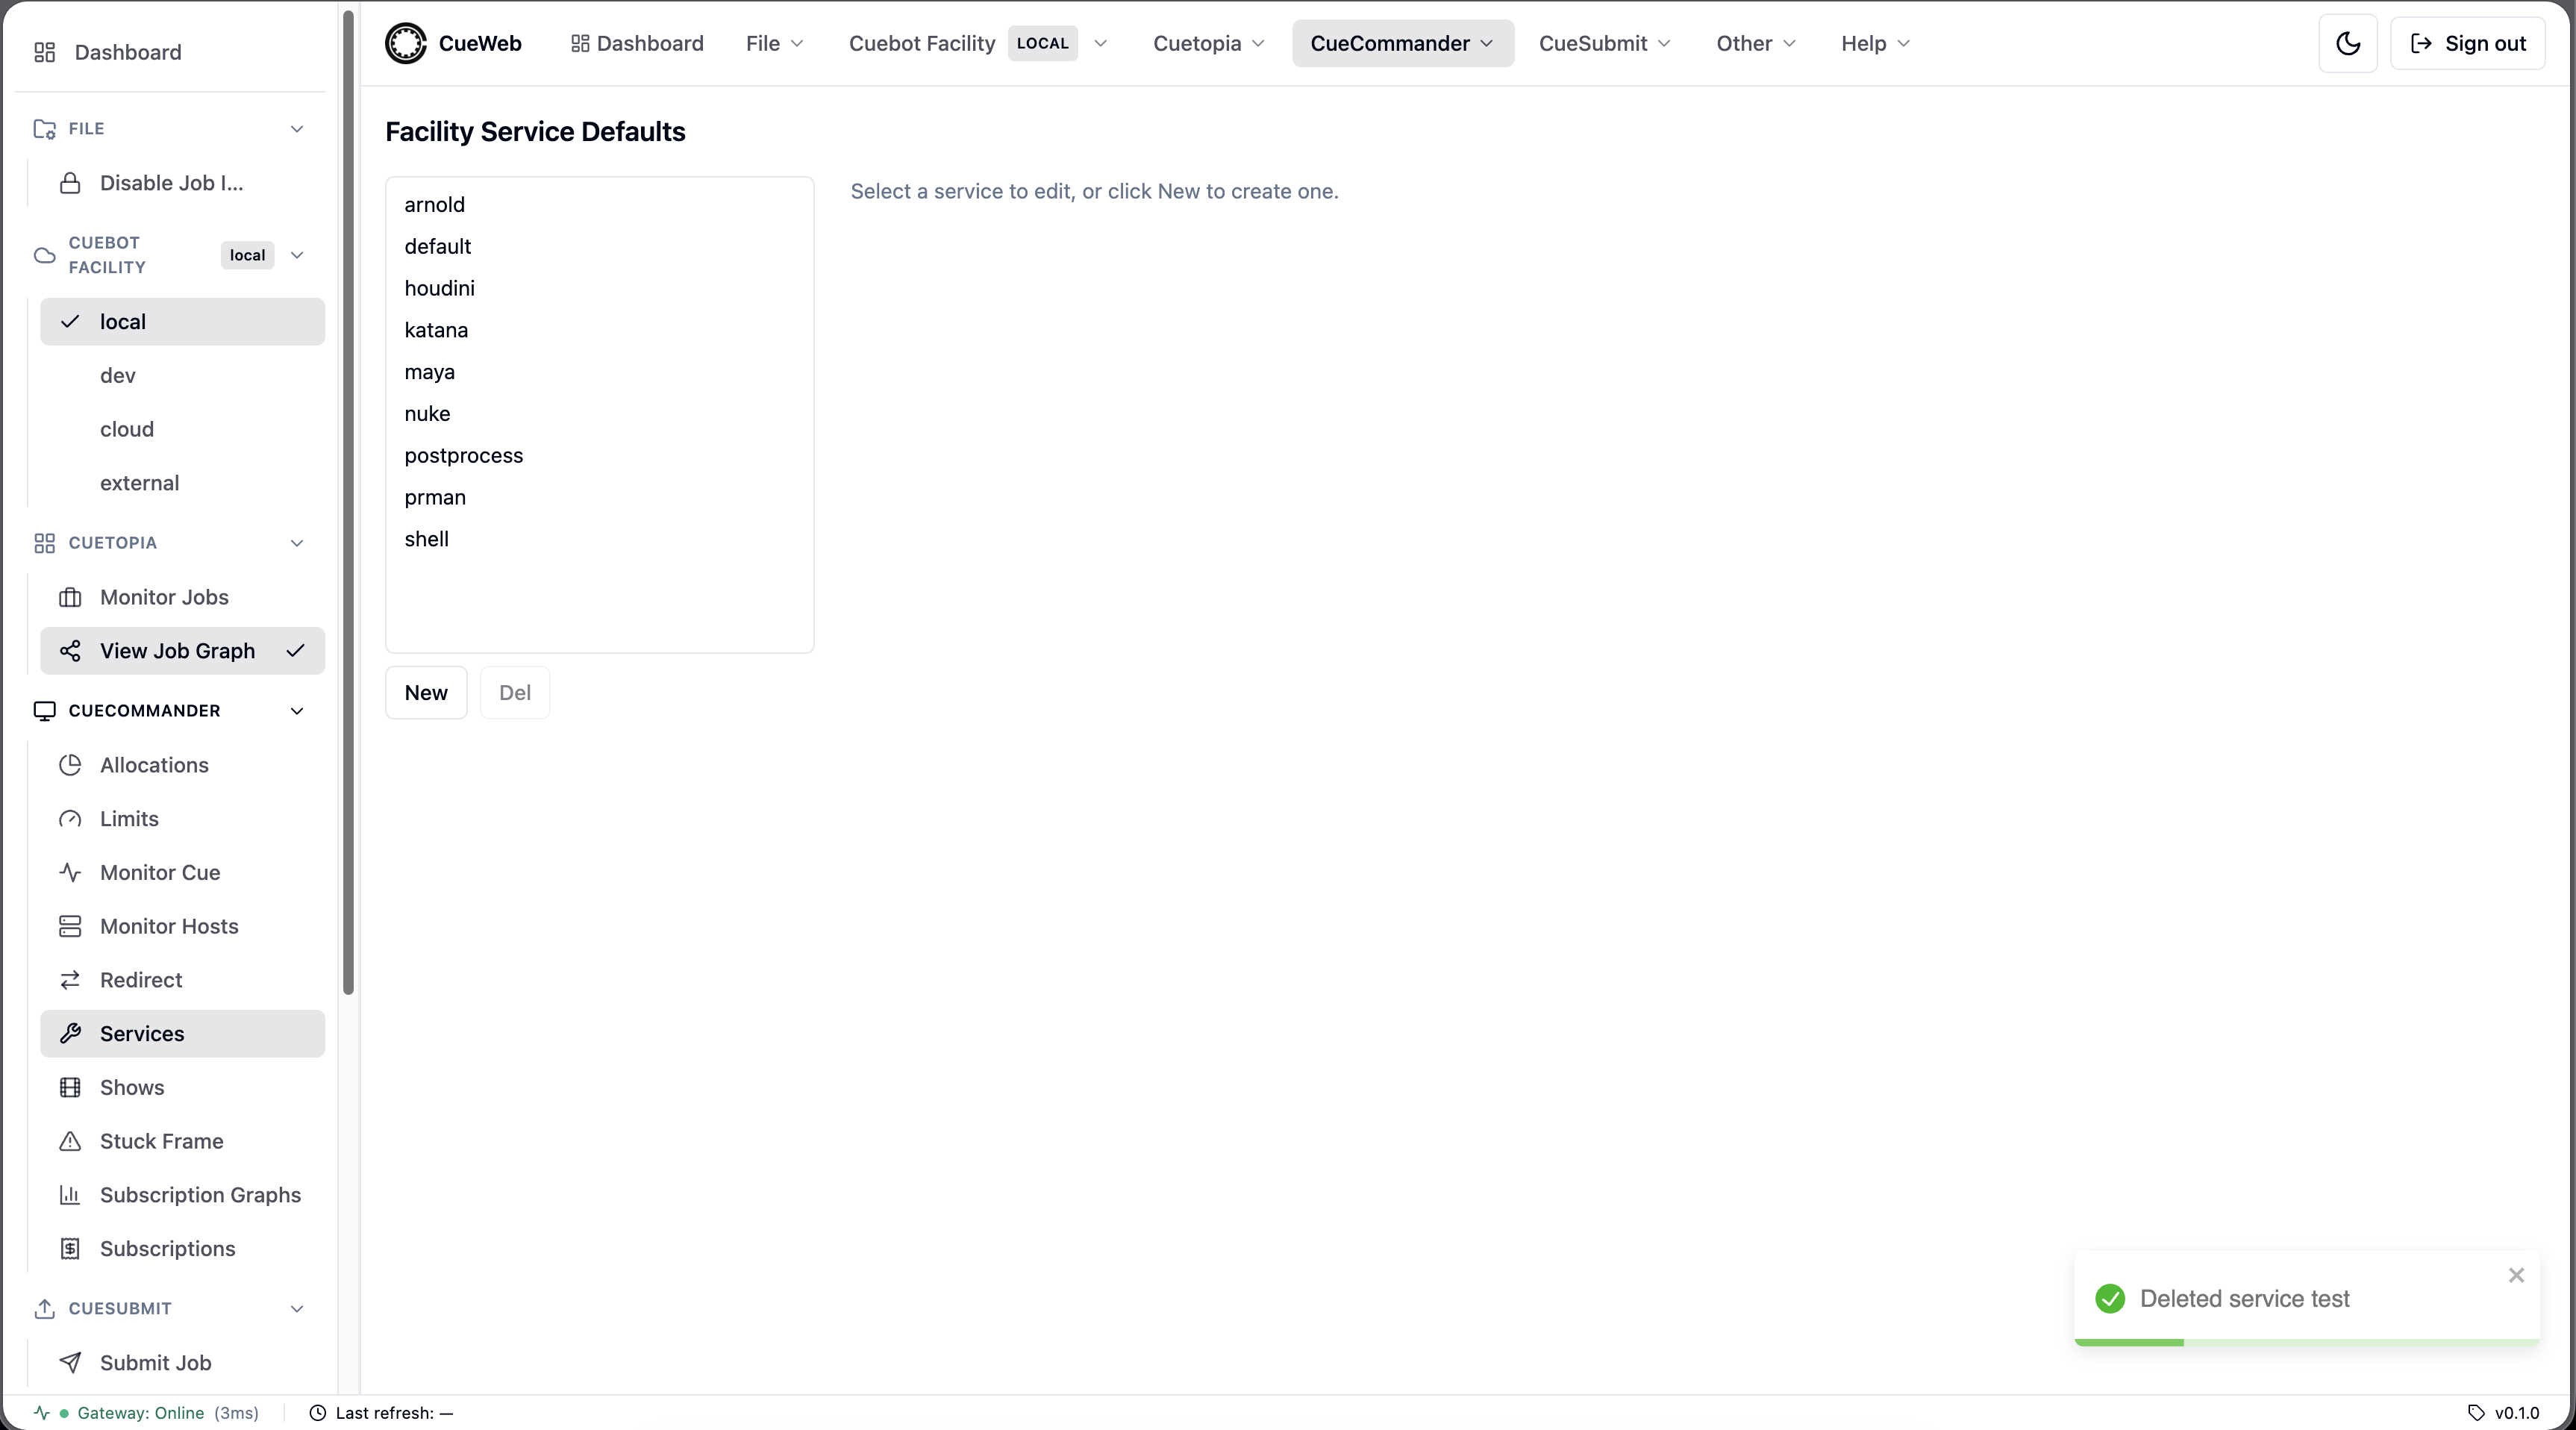Select the arnold service
The height and width of the screenshot is (1430, 2576).
[599, 205]
